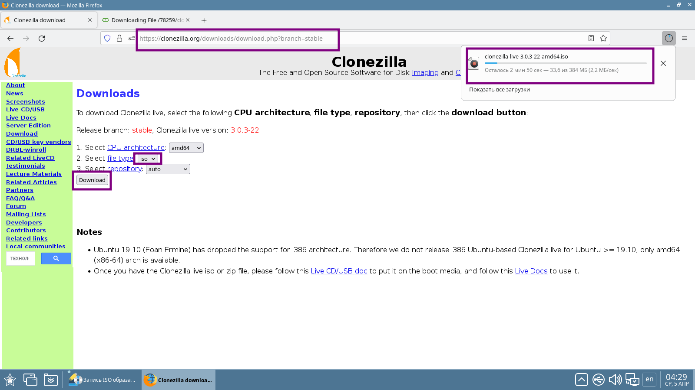
Task: Open News link in sidebar
Action: tap(15, 93)
